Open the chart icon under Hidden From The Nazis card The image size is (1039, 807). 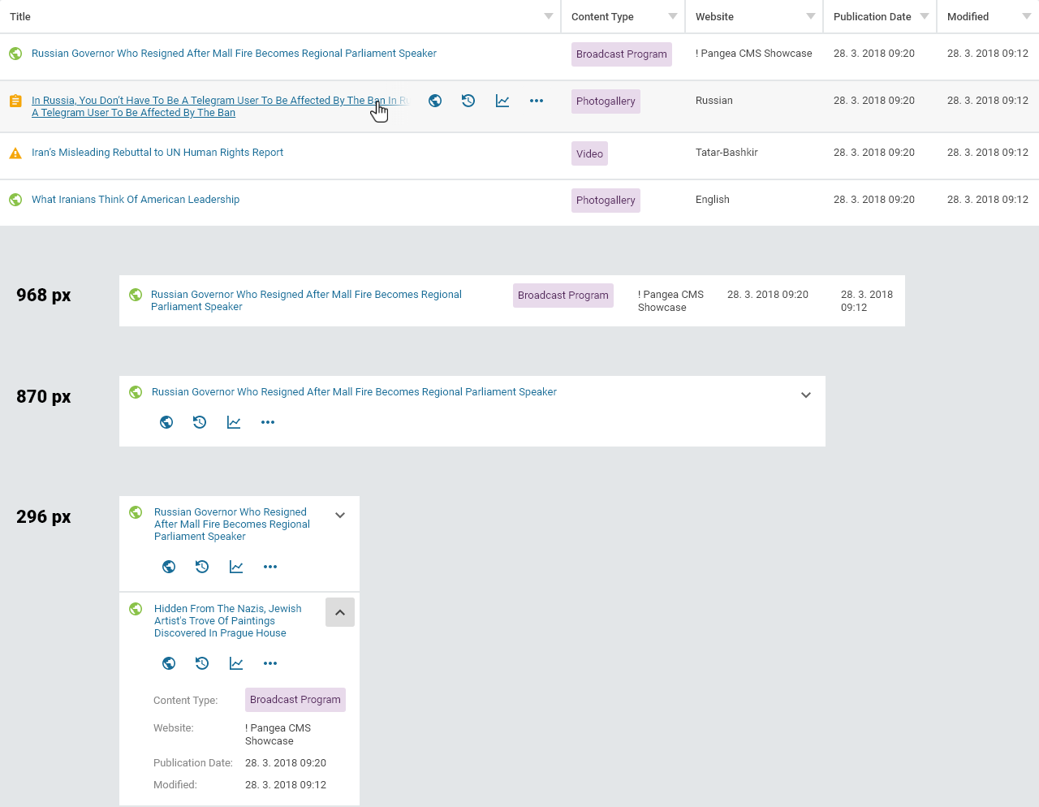(236, 663)
